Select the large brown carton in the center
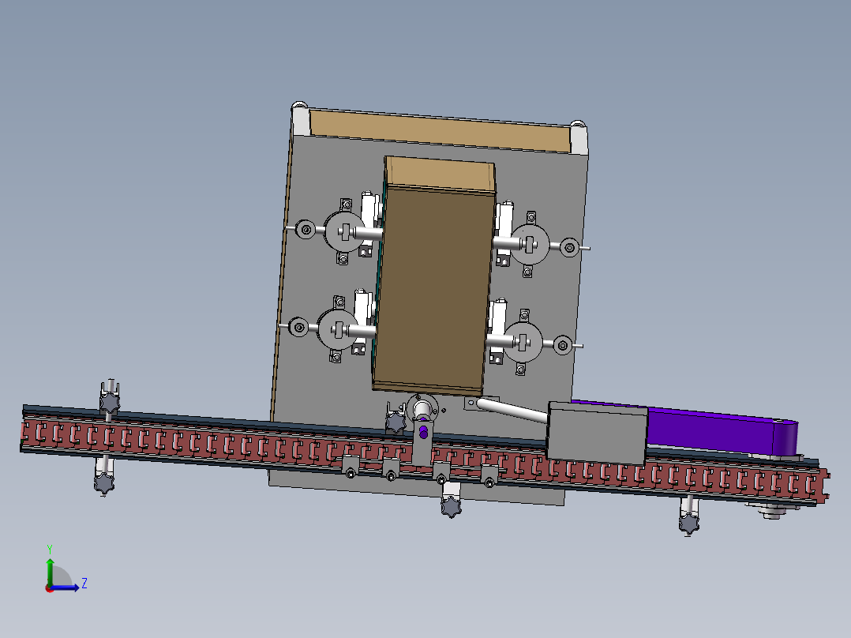The height and width of the screenshot is (638, 851). pyautogui.click(x=432, y=287)
